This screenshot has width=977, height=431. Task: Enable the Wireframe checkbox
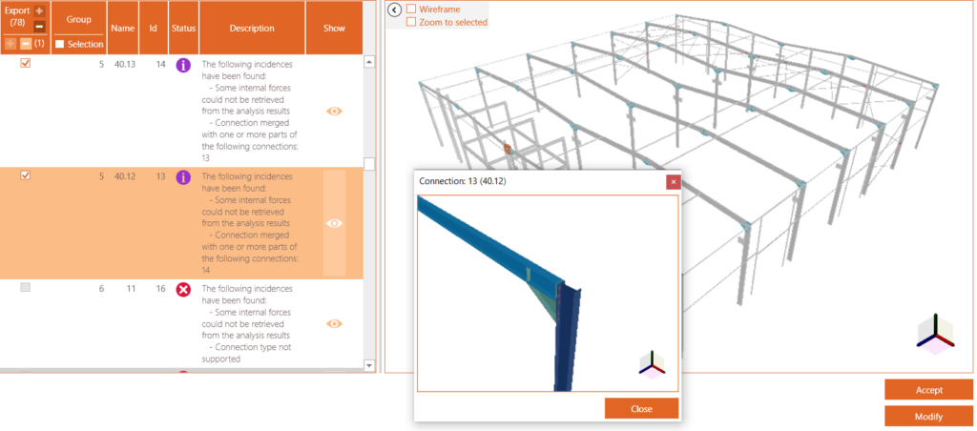(x=411, y=9)
